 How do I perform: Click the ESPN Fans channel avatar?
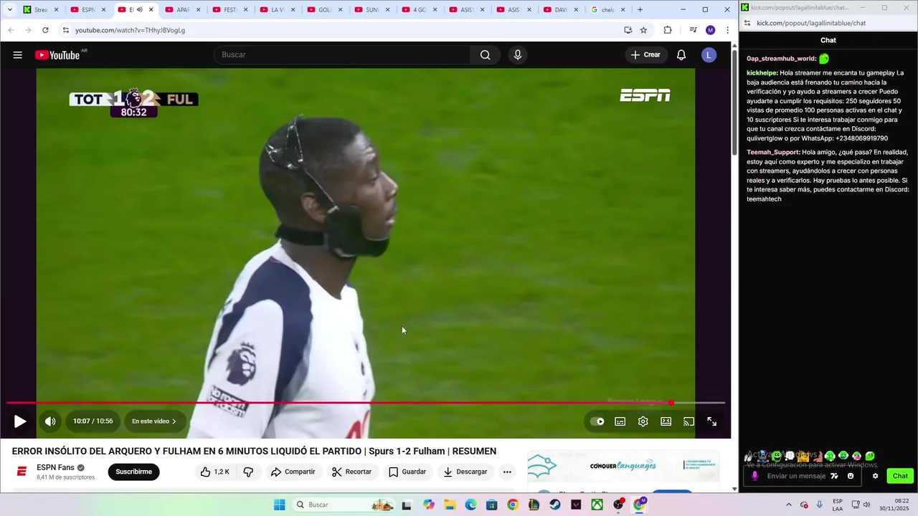click(x=22, y=472)
